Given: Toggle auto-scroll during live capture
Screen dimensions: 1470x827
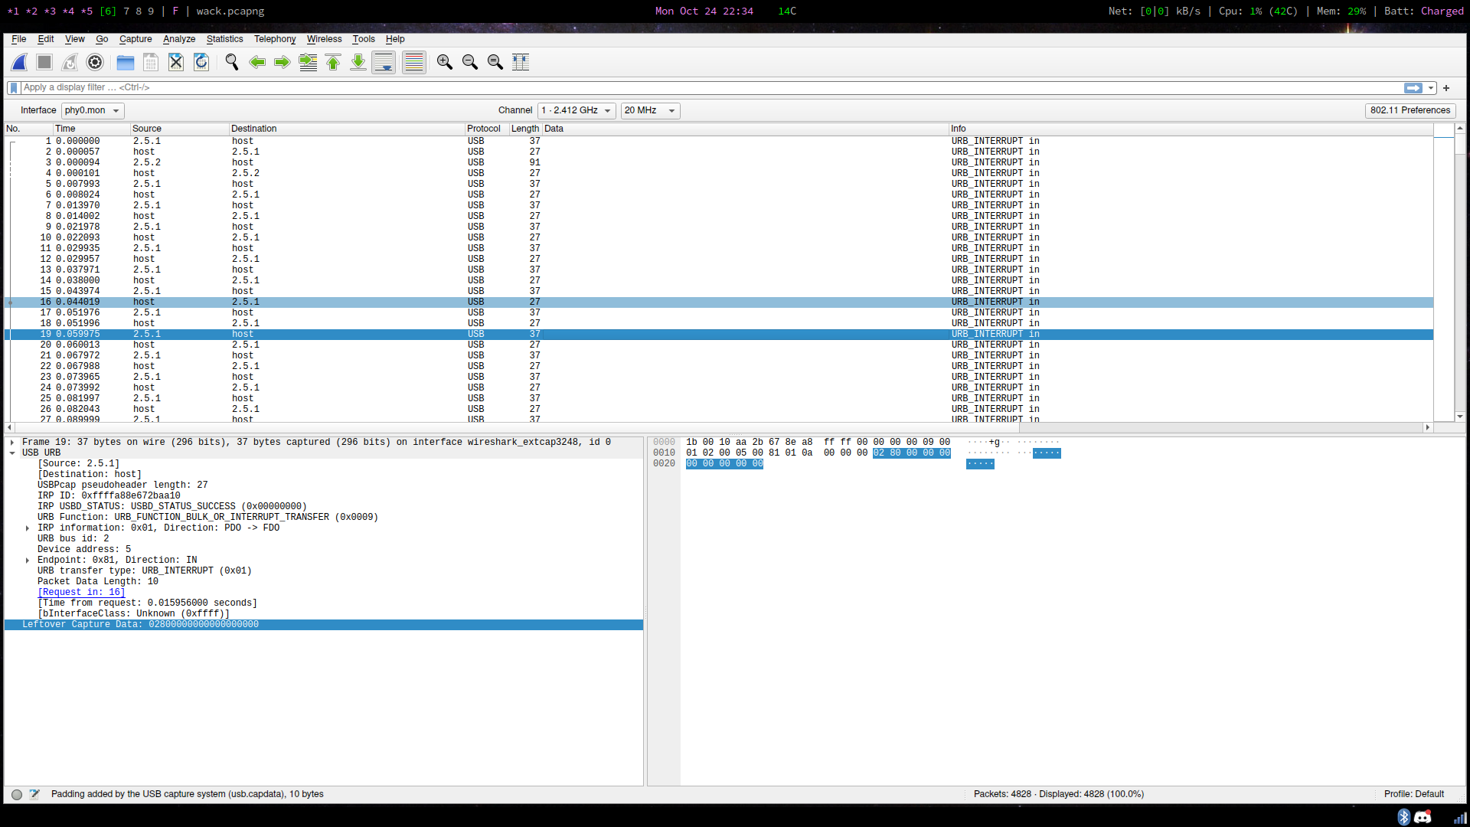Looking at the screenshot, I should point(384,63).
